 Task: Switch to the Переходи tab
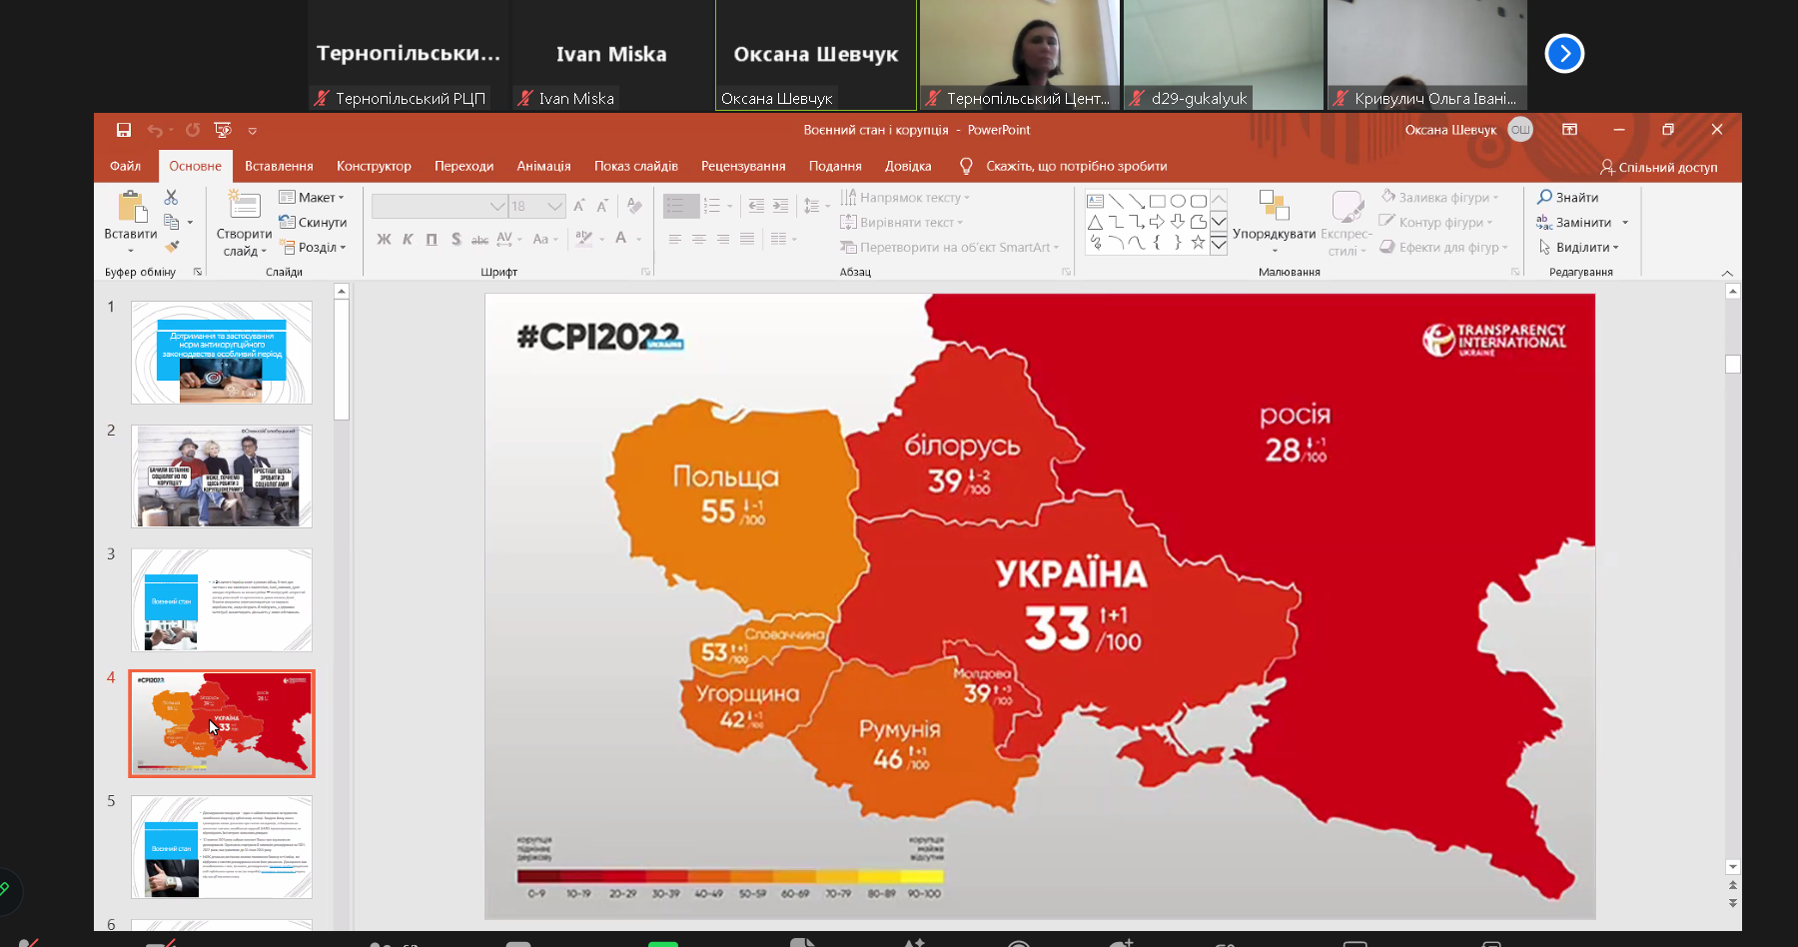pos(463,166)
